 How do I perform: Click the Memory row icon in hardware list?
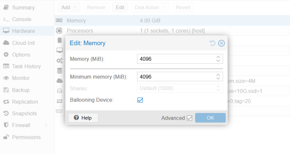tap(59, 20)
